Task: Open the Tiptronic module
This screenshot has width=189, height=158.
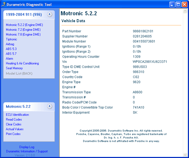Action: [11, 39]
